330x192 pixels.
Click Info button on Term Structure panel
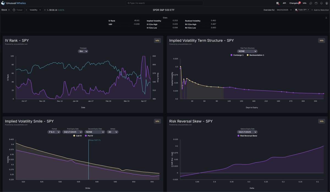[321, 40]
